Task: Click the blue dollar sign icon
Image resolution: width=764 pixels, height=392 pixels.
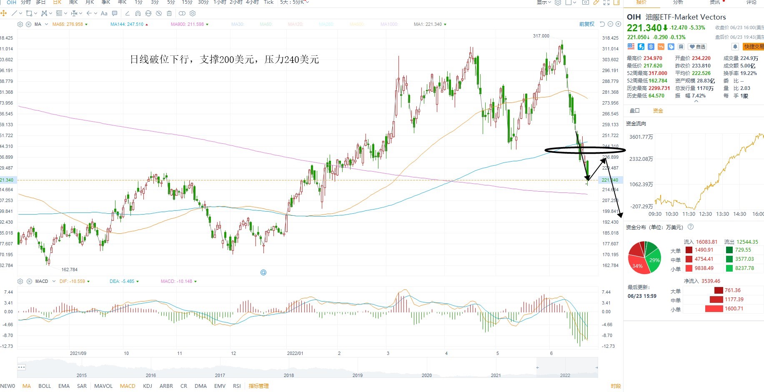Action: coord(651,47)
